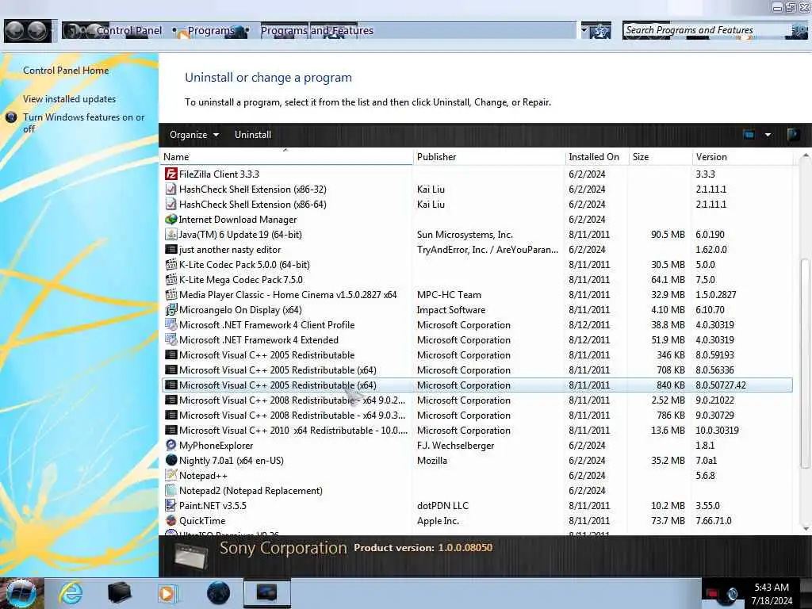Click the dotPDN LLC publisher cell
812x609 pixels.
pyautogui.click(x=442, y=505)
